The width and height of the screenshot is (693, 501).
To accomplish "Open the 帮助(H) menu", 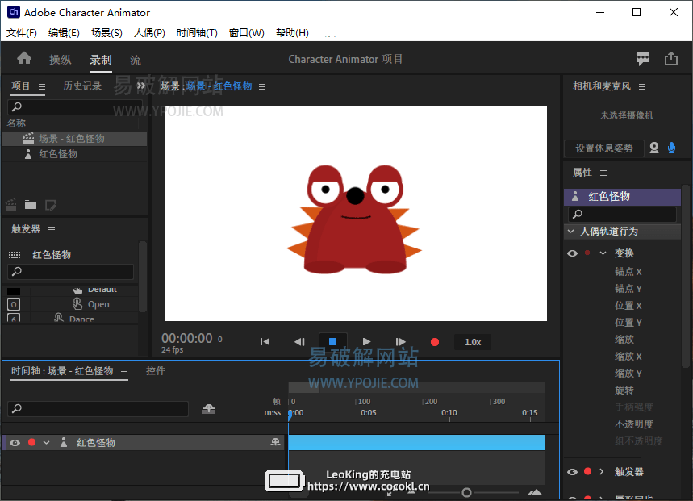I will click(x=292, y=33).
